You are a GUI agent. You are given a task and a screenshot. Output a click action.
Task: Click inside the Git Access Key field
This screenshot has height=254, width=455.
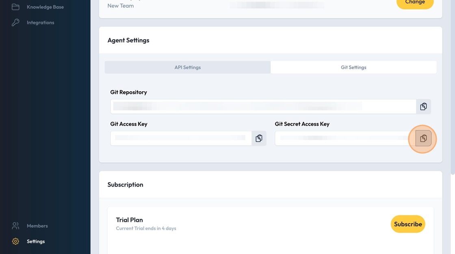point(181,138)
